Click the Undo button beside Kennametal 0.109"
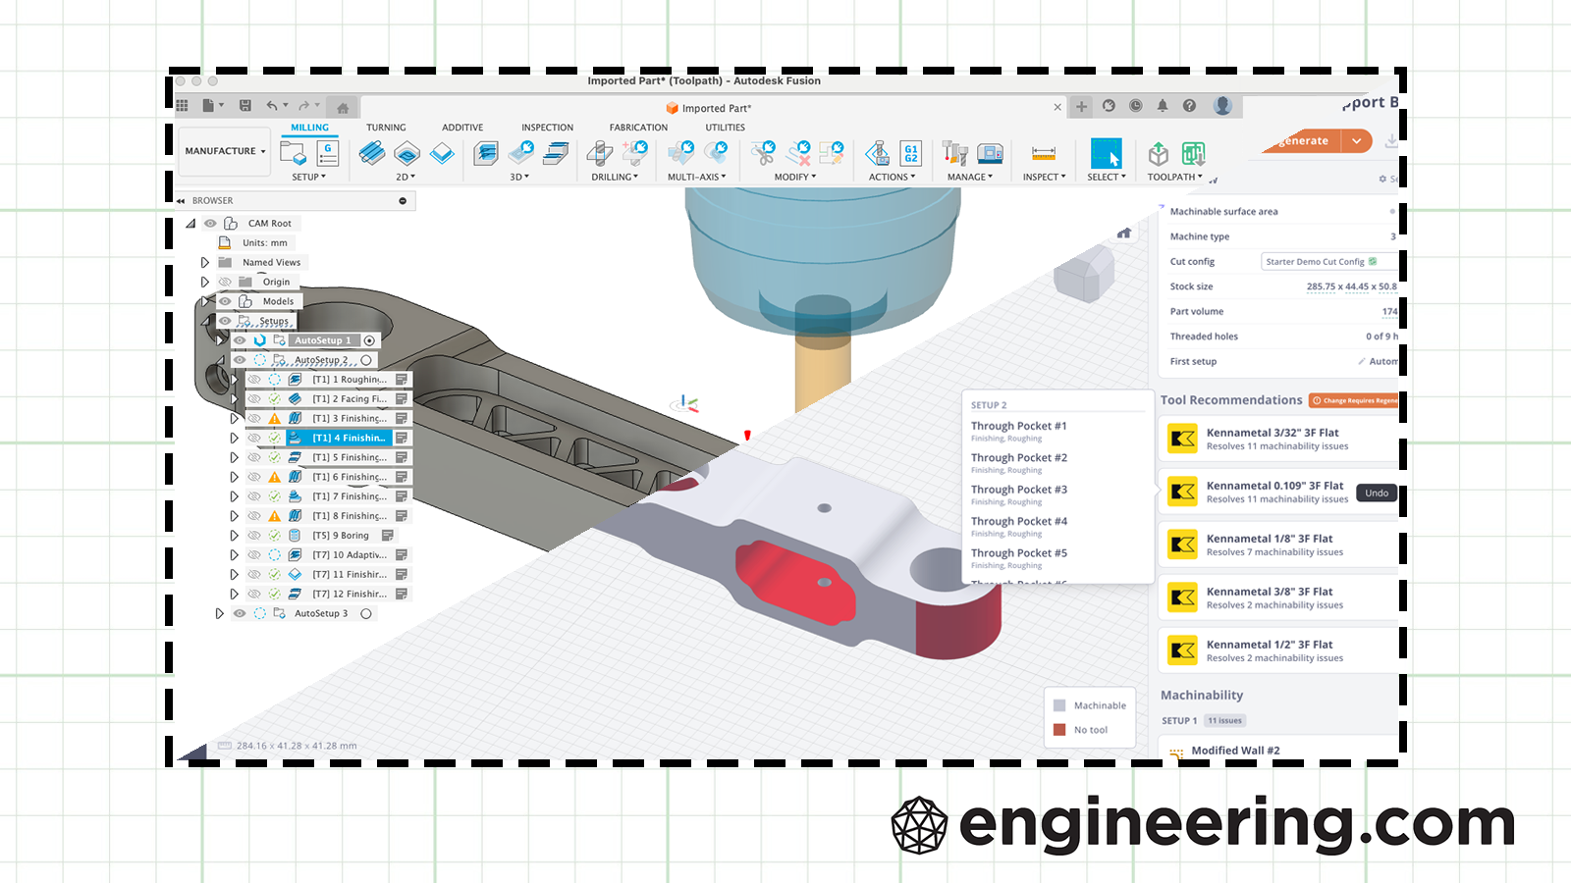Viewport: 1571px width, 883px height. coord(1377,493)
